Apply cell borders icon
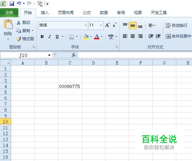 click(71, 37)
